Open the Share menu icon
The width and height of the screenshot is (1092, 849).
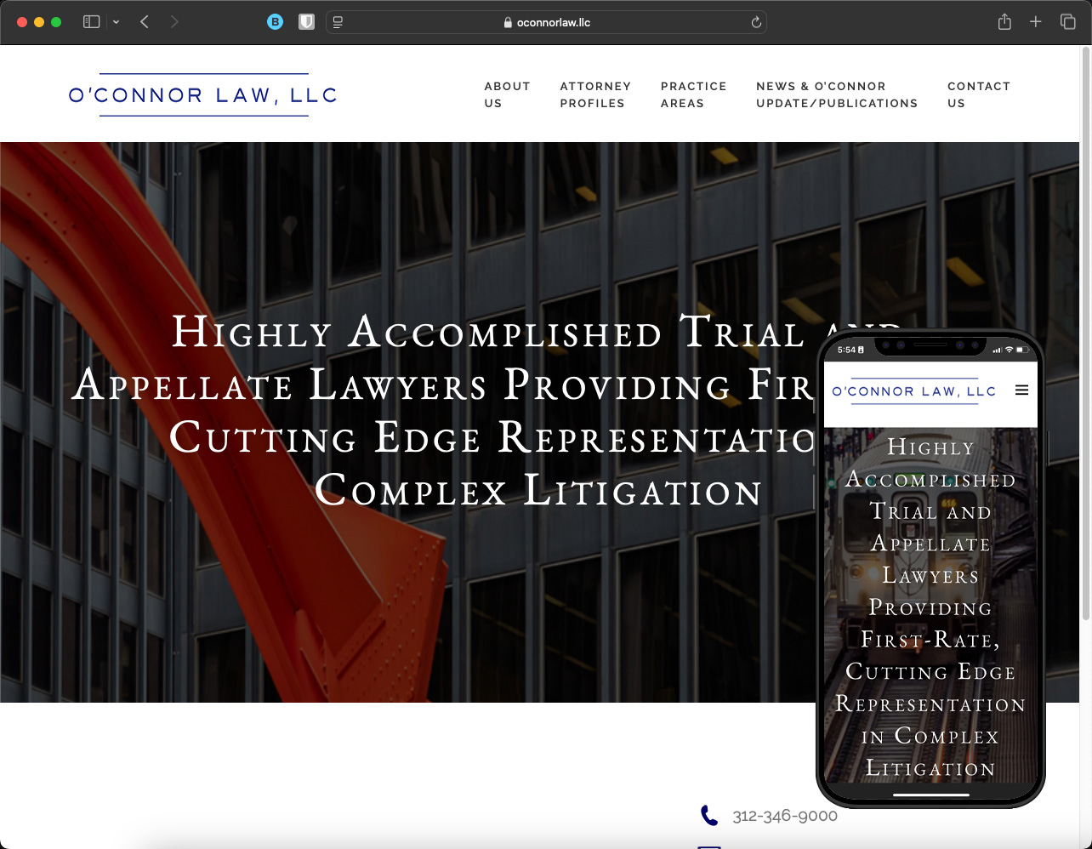tap(1004, 22)
